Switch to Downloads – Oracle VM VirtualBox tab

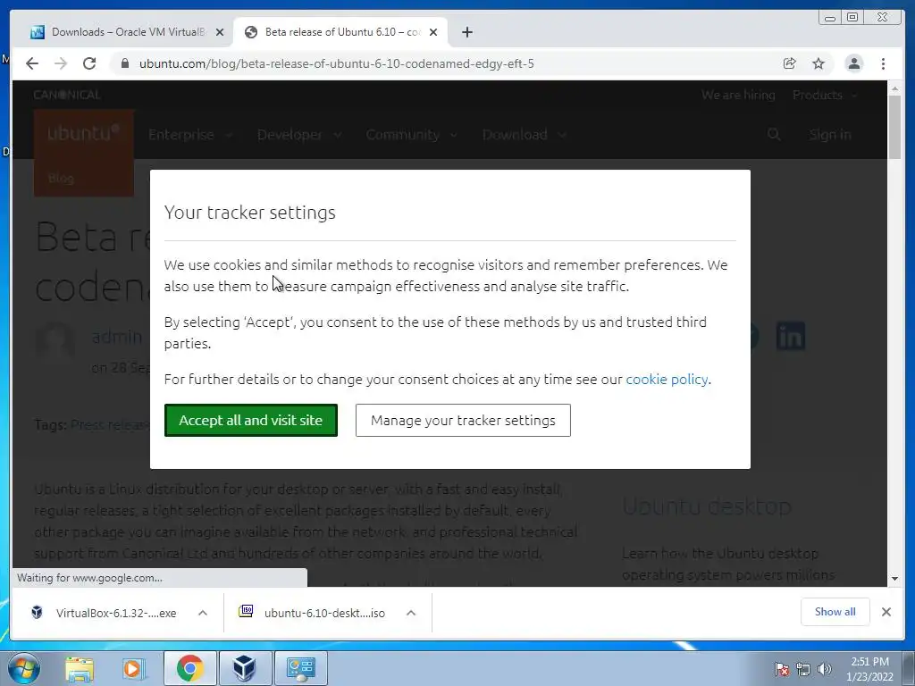pyautogui.click(x=127, y=32)
